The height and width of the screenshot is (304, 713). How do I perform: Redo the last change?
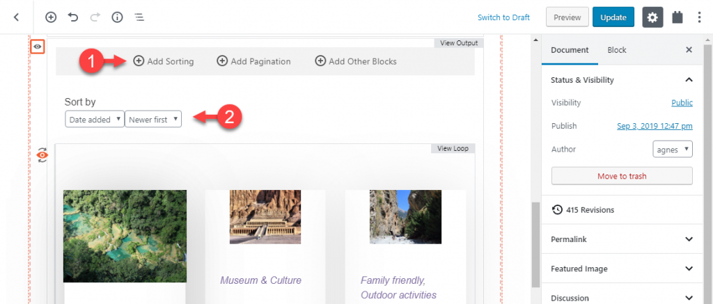(95, 17)
